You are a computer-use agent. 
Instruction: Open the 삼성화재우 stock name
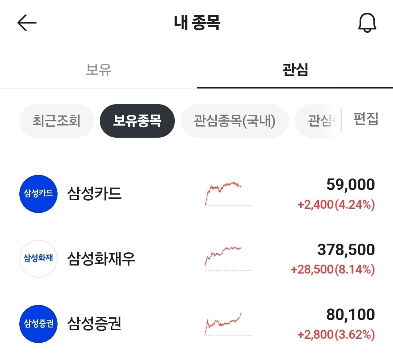[101, 259]
